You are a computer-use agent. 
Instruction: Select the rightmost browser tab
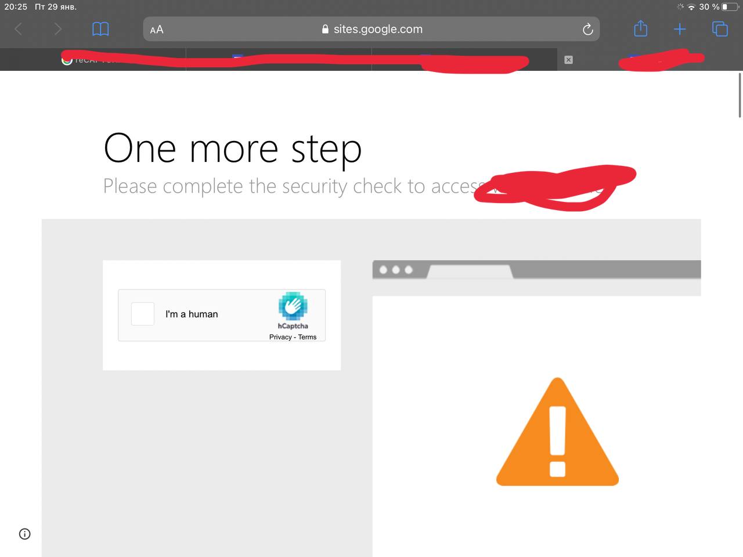pyautogui.click(x=650, y=60)
